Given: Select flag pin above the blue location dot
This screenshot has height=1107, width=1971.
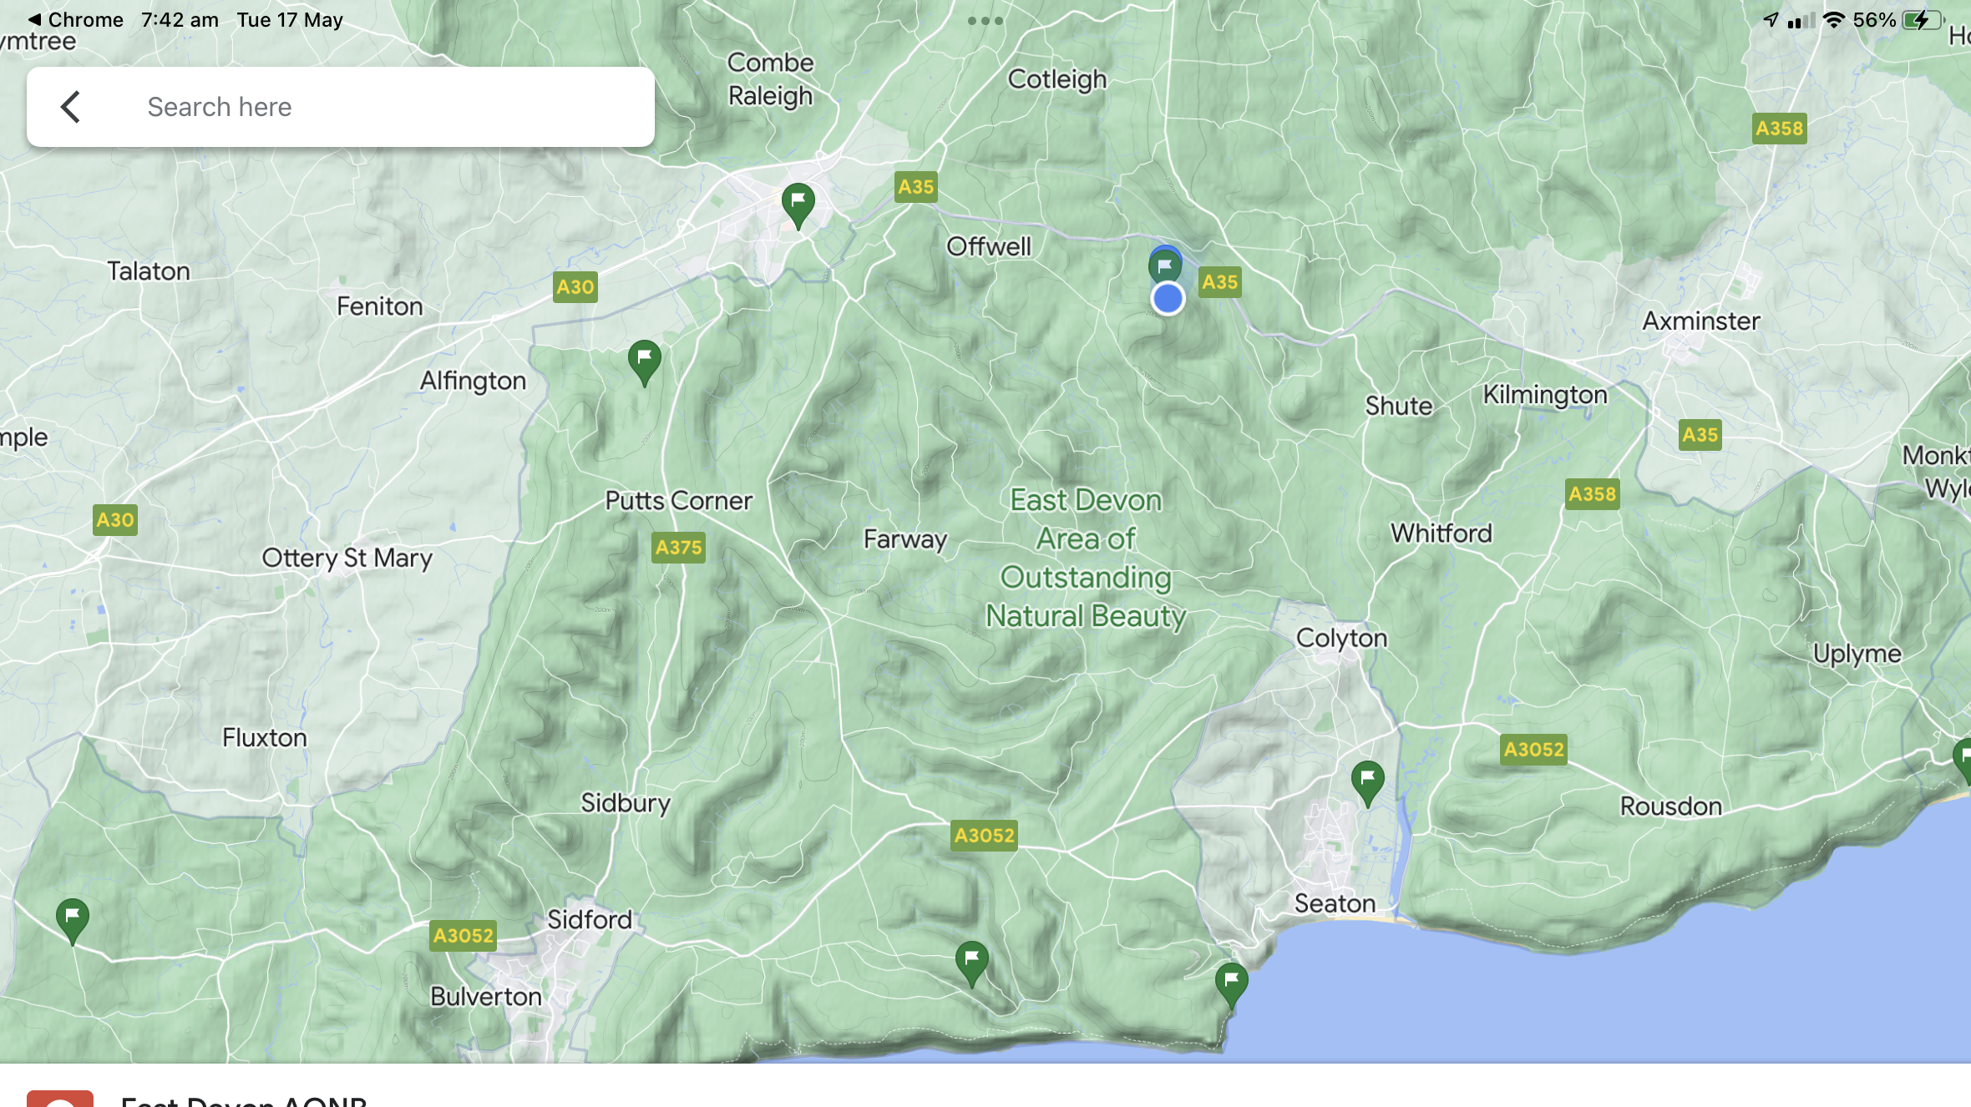Looking at the screenshot, I should (x=1164, y=265).
